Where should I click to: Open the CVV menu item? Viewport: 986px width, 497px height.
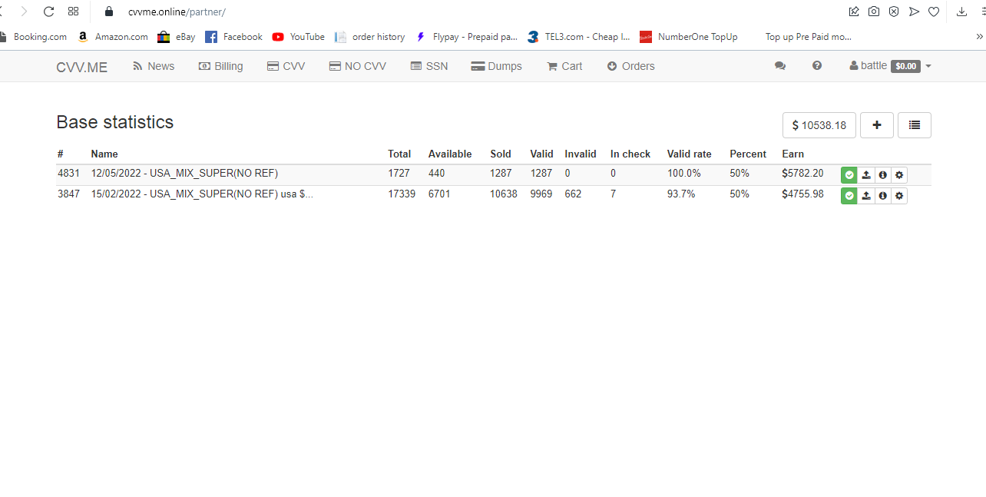286,66
